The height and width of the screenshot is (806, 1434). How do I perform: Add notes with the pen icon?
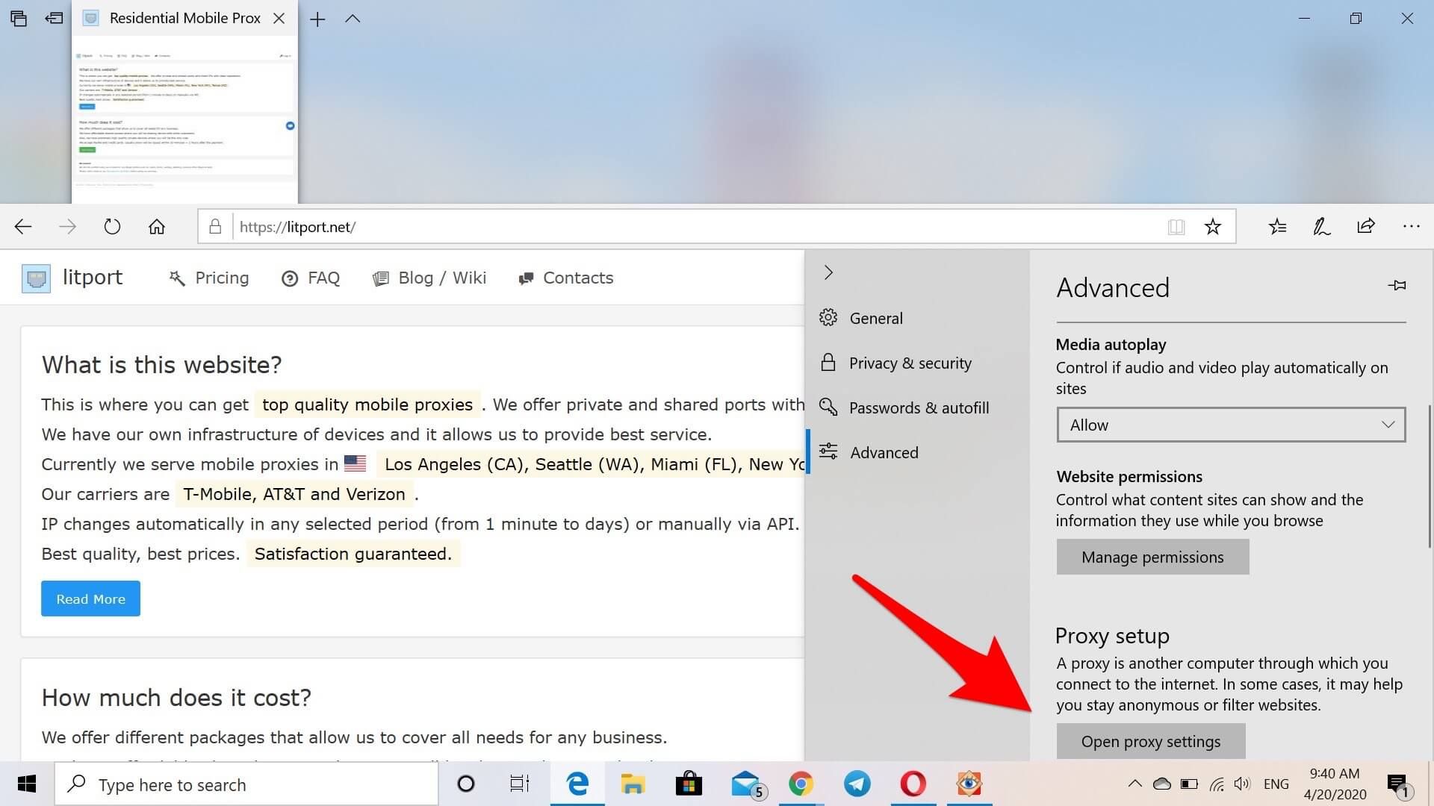pos(1321,227)
